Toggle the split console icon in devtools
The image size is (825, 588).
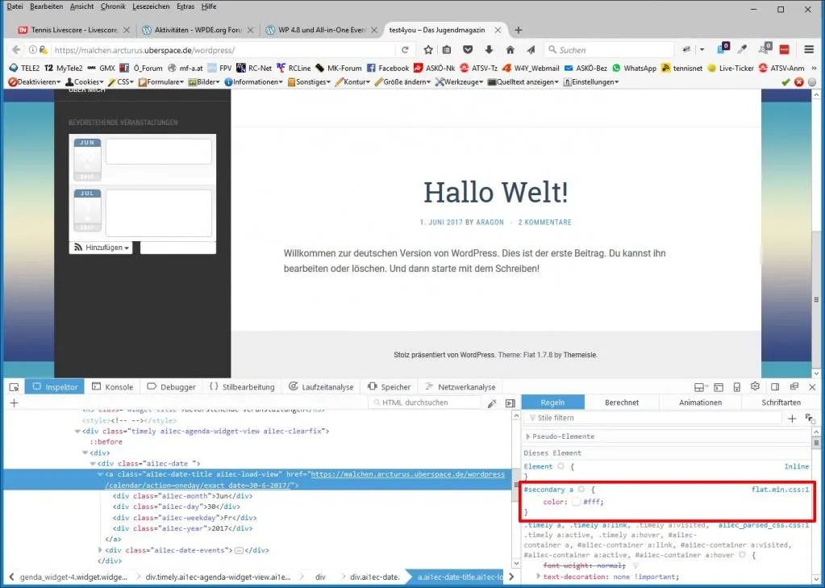(719, 387)
